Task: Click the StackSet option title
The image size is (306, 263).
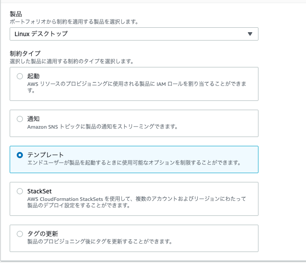Action: pyautogui.click(x=40, y=191)
